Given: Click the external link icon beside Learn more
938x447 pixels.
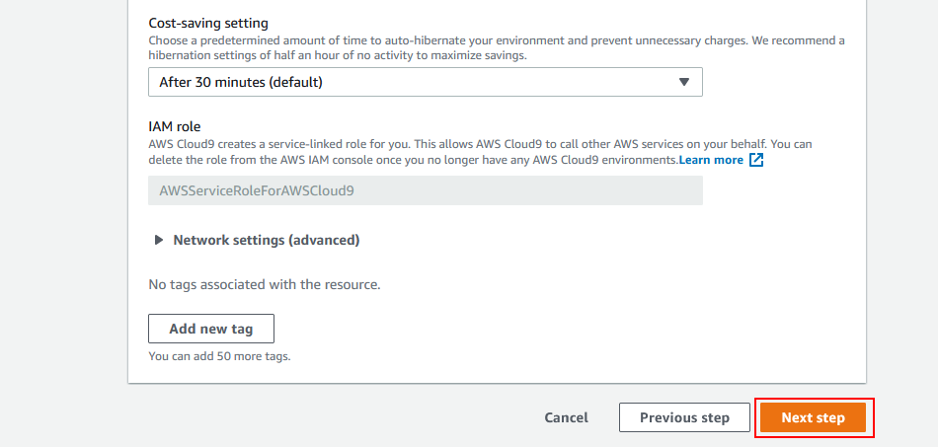Looking at the screenshot, I should point(756,160).
